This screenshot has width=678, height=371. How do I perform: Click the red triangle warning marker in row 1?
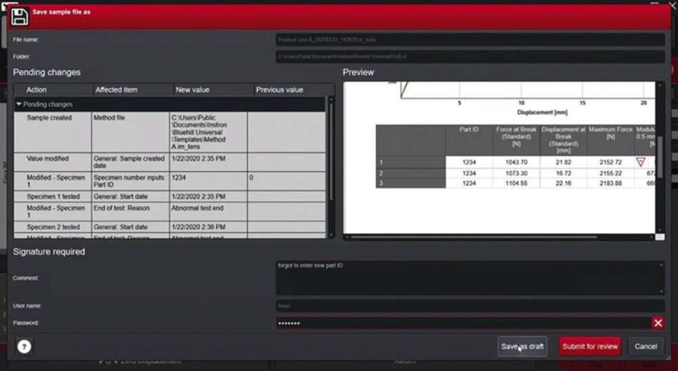(641, 162)
